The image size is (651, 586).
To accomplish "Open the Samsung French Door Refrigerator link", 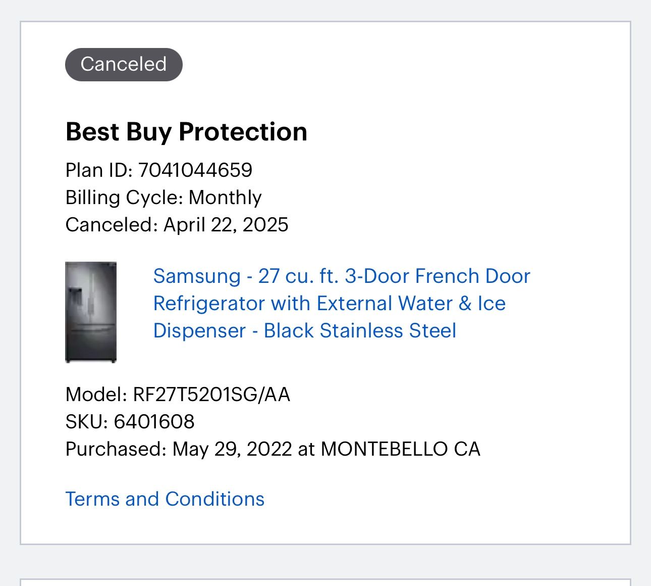I will coord(341,276).
